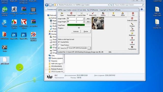
Task: Select the Skype desktop icon
Action: 5,23
